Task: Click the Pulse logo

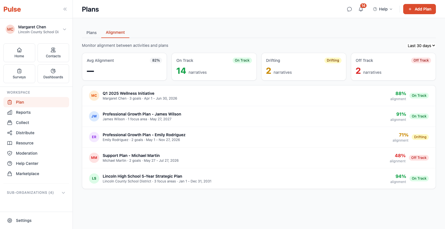Action: click(x=12, y=9)
